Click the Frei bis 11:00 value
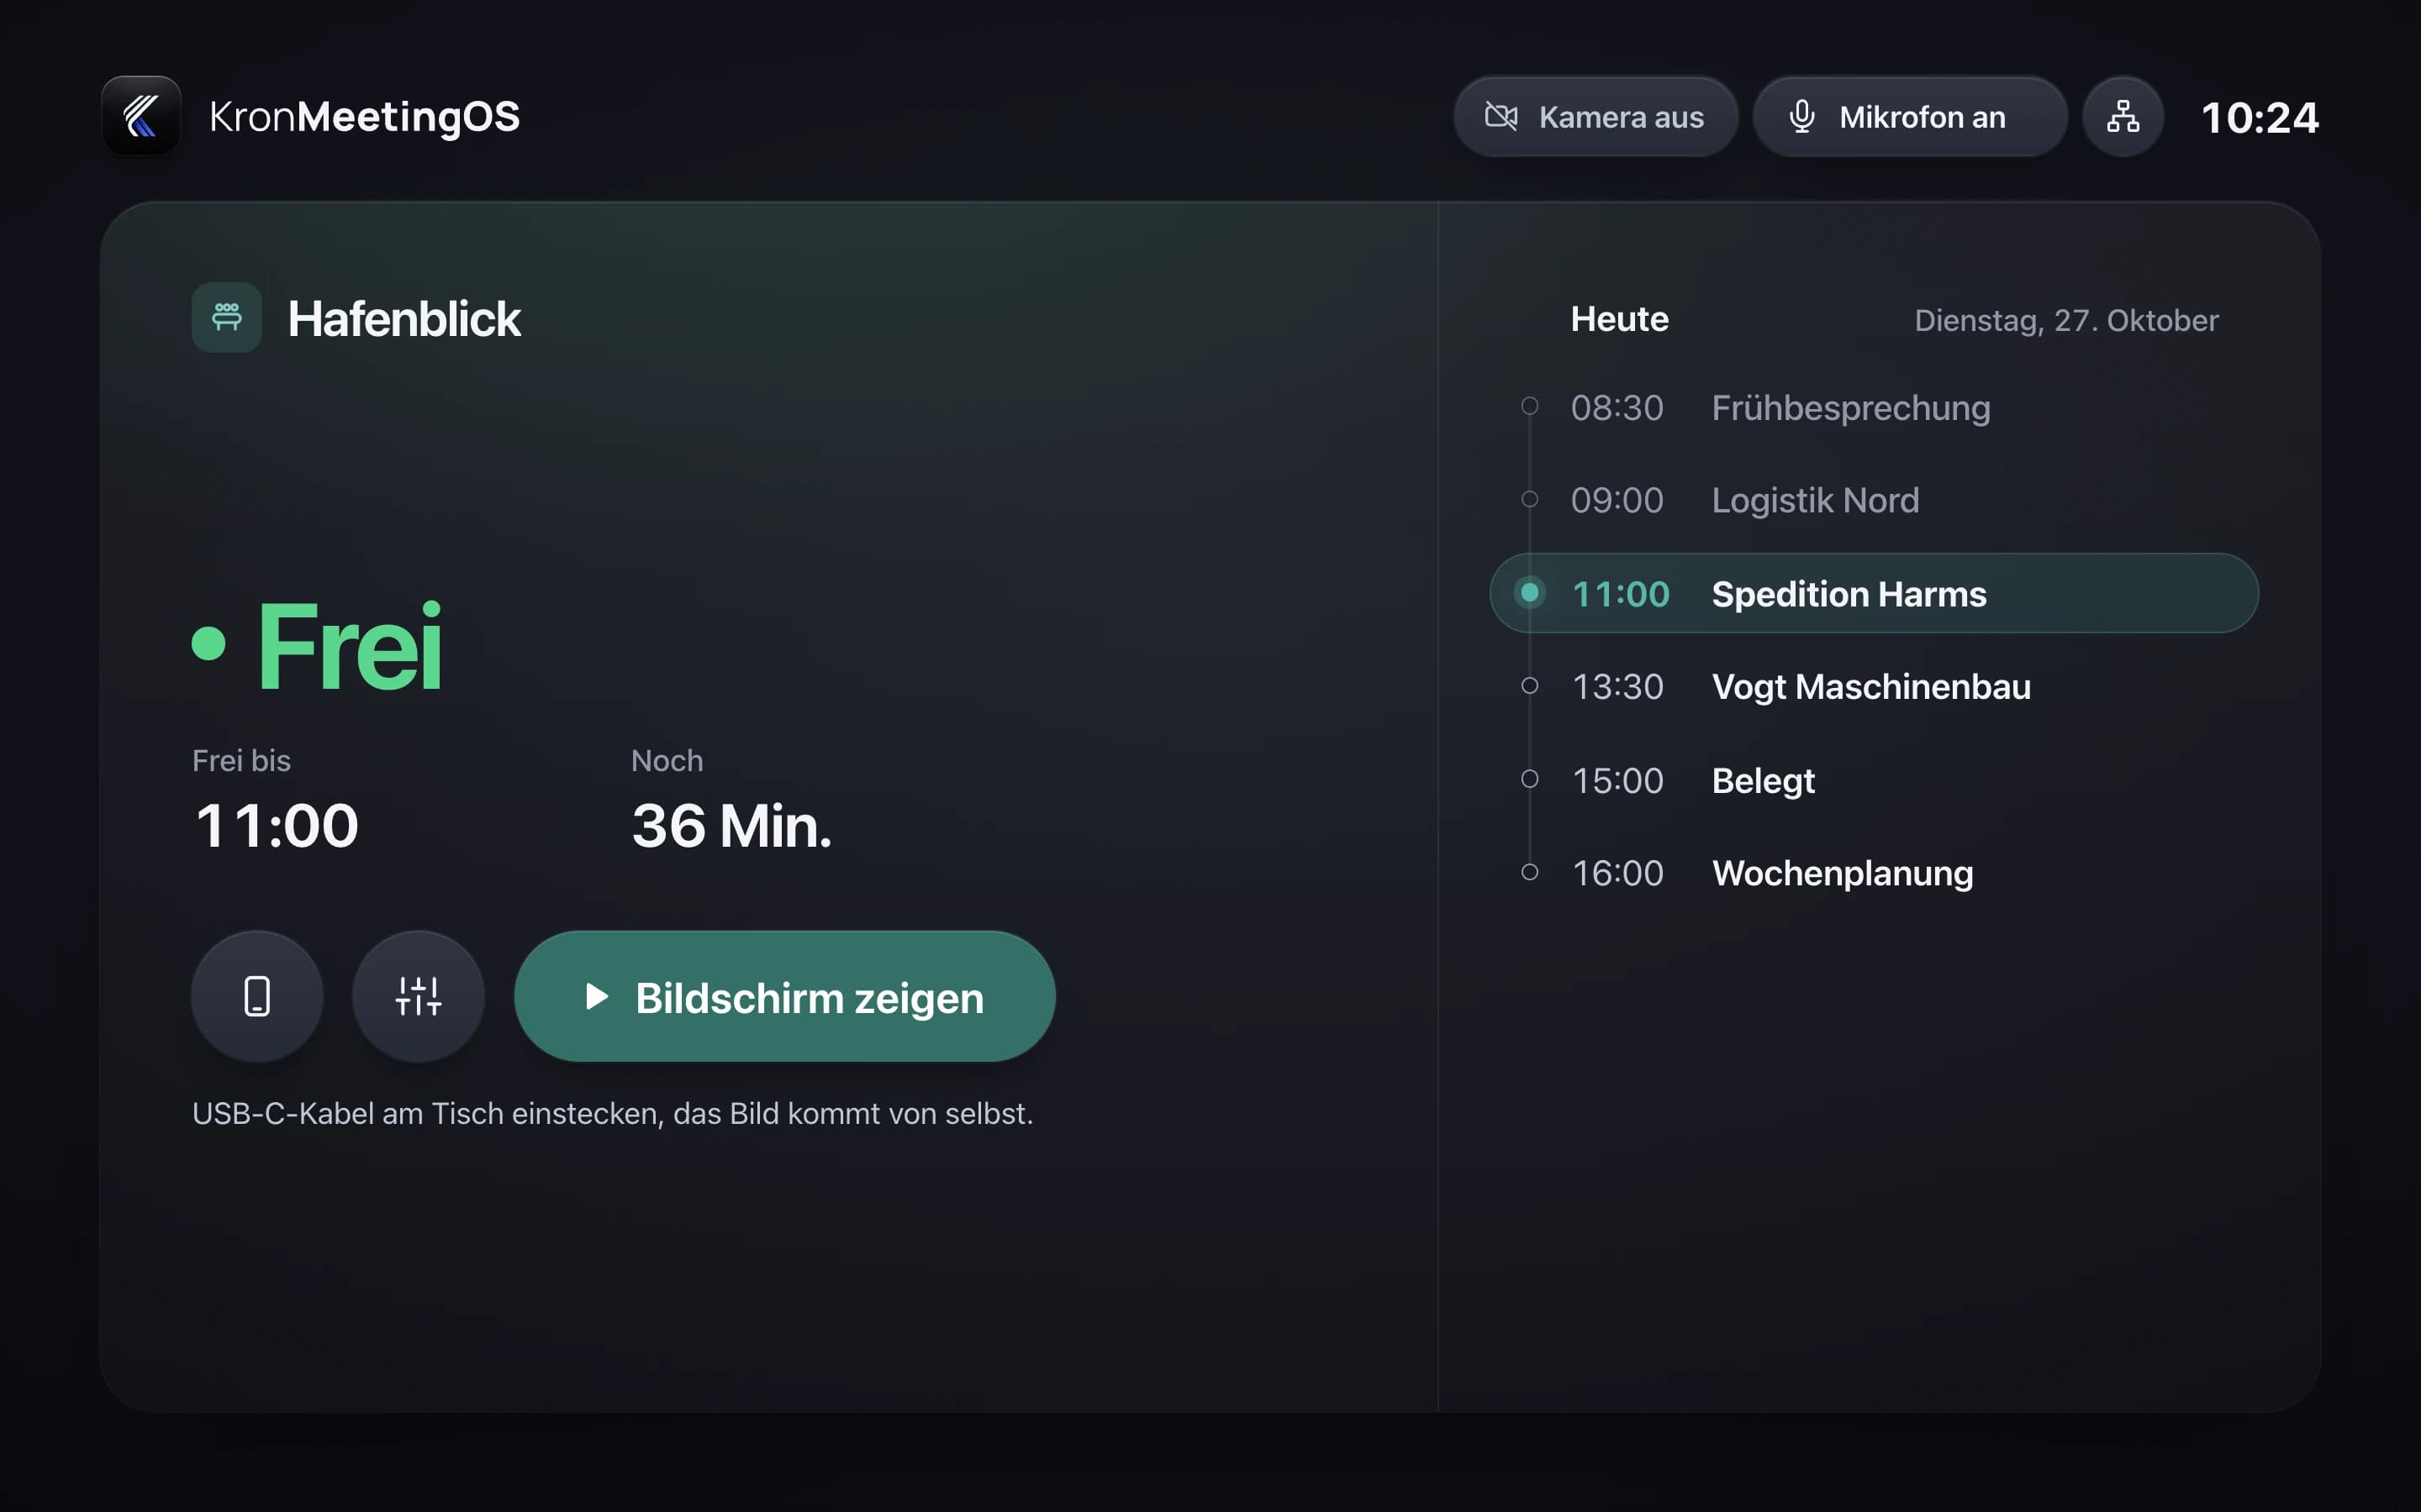The image size is (2421, 1512). coord(276,826)
